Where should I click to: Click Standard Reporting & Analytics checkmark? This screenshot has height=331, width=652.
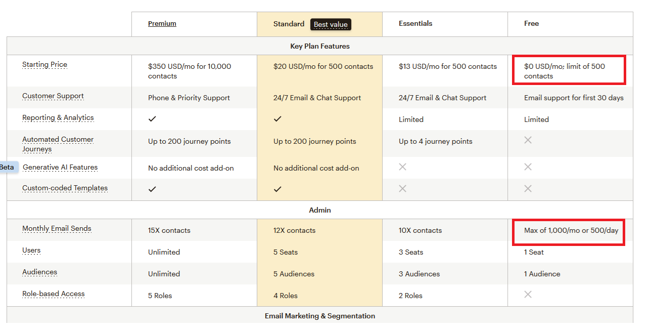pyautogui.click(x=277, y=119)
